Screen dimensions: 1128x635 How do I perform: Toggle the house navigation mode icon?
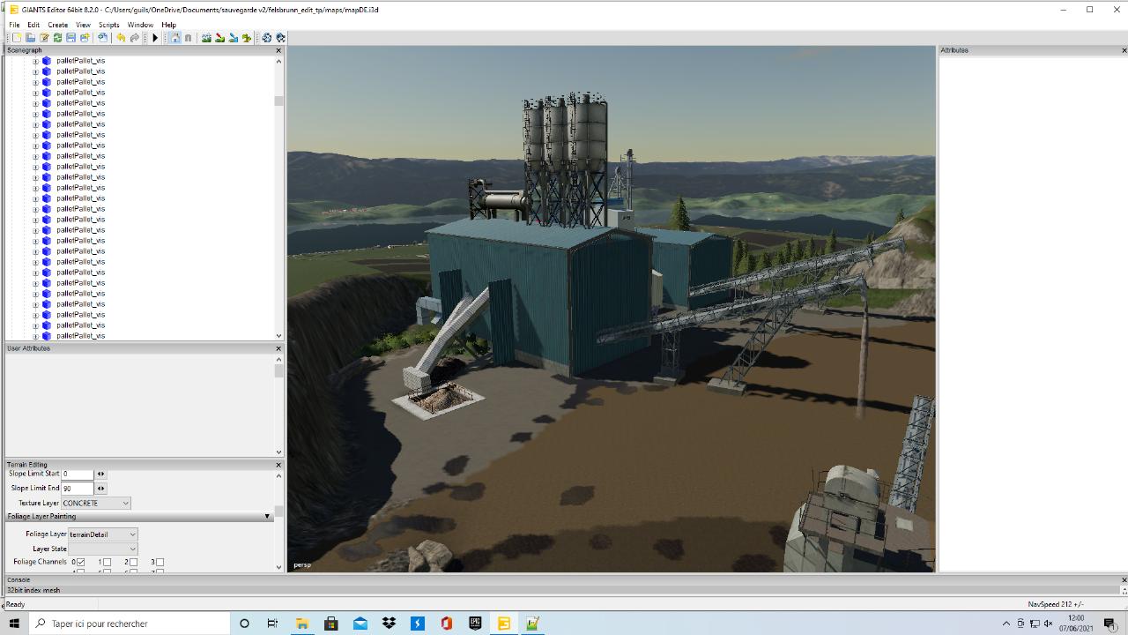pyautogui.click(x=175, y=38)
